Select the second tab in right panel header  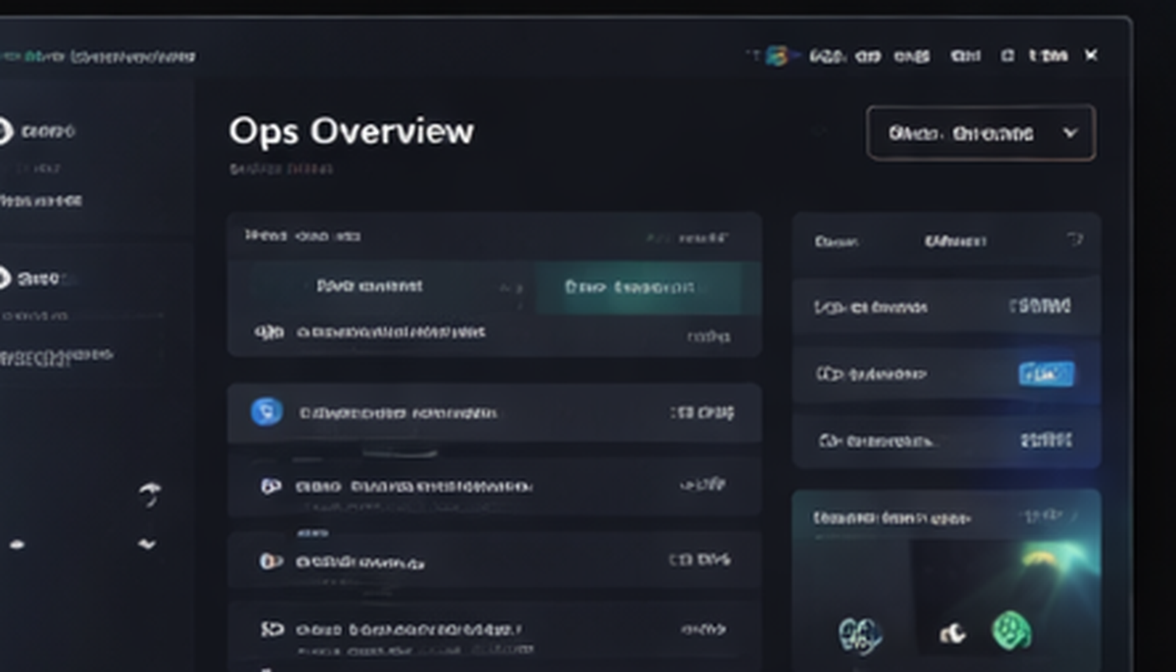(x=955, y=241)
